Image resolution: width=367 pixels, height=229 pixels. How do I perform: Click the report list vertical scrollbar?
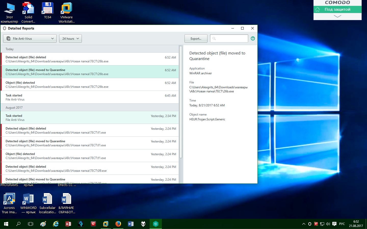tap(181, 102)
